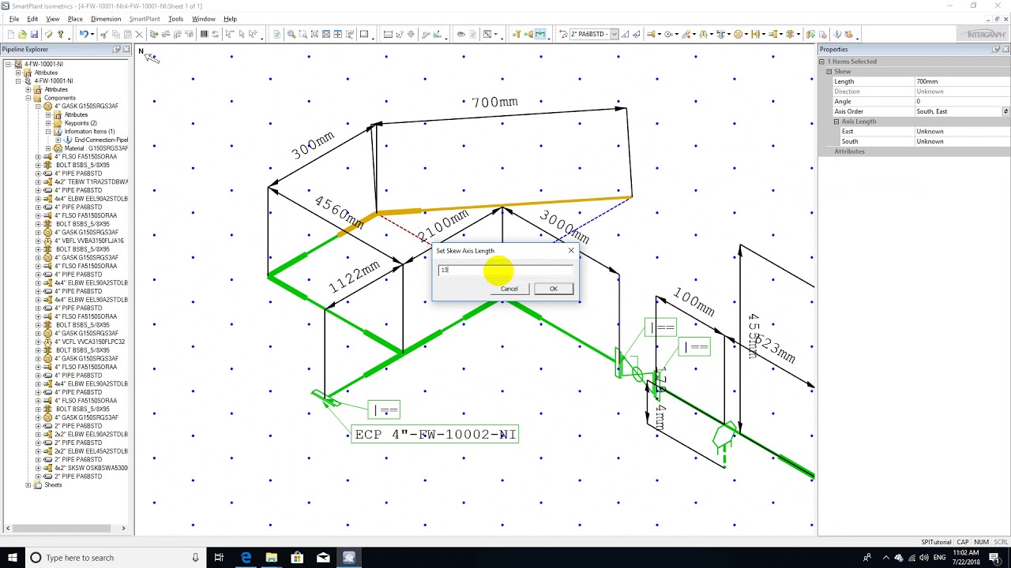1011x568 pixels.
Task: Click the skew axis length input field
Action: (505, 270)
